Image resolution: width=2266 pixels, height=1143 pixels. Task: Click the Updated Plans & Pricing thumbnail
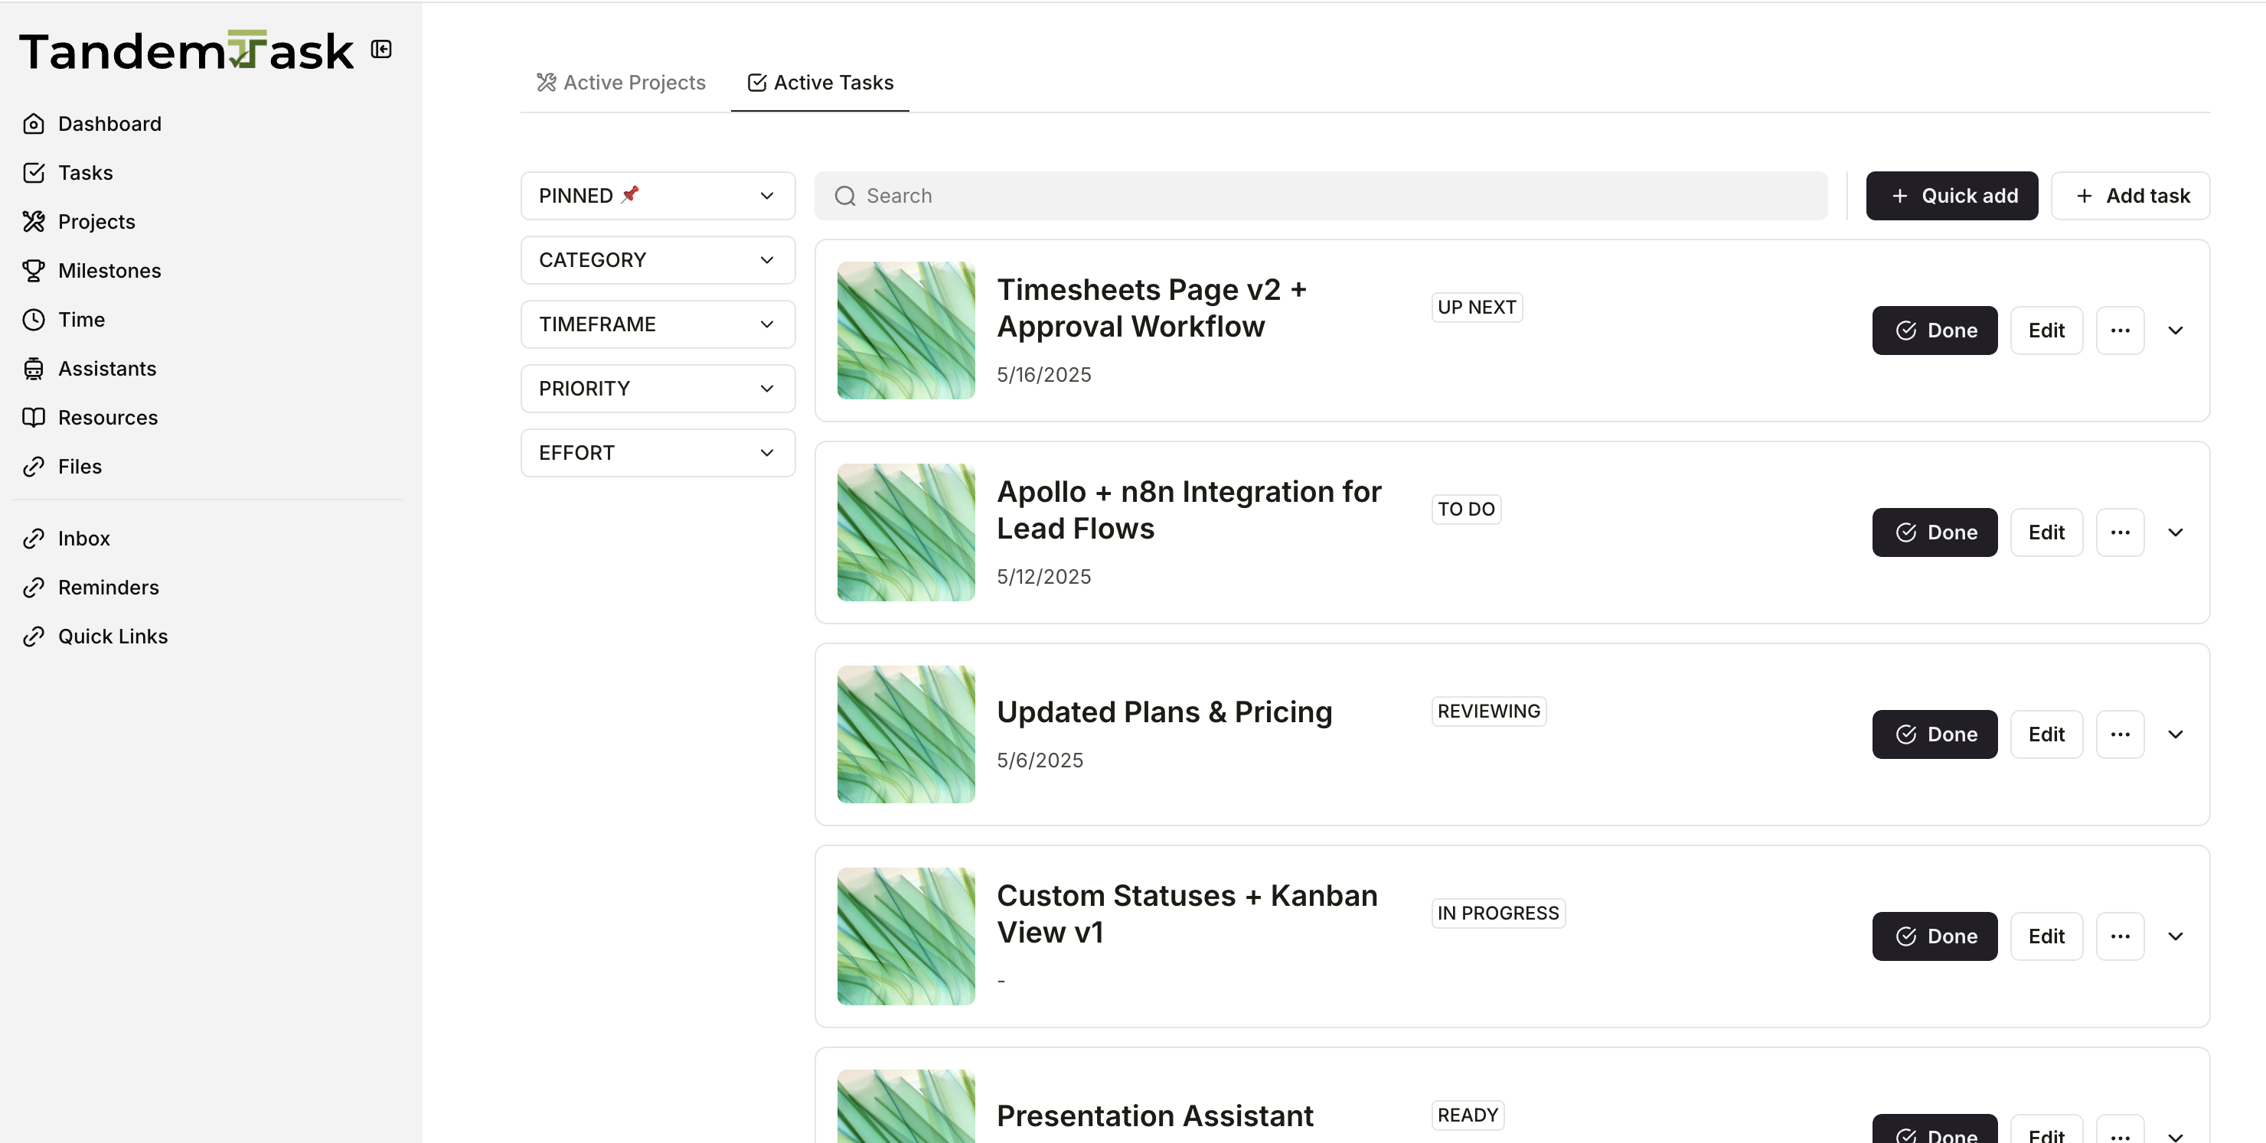(906, 734)
